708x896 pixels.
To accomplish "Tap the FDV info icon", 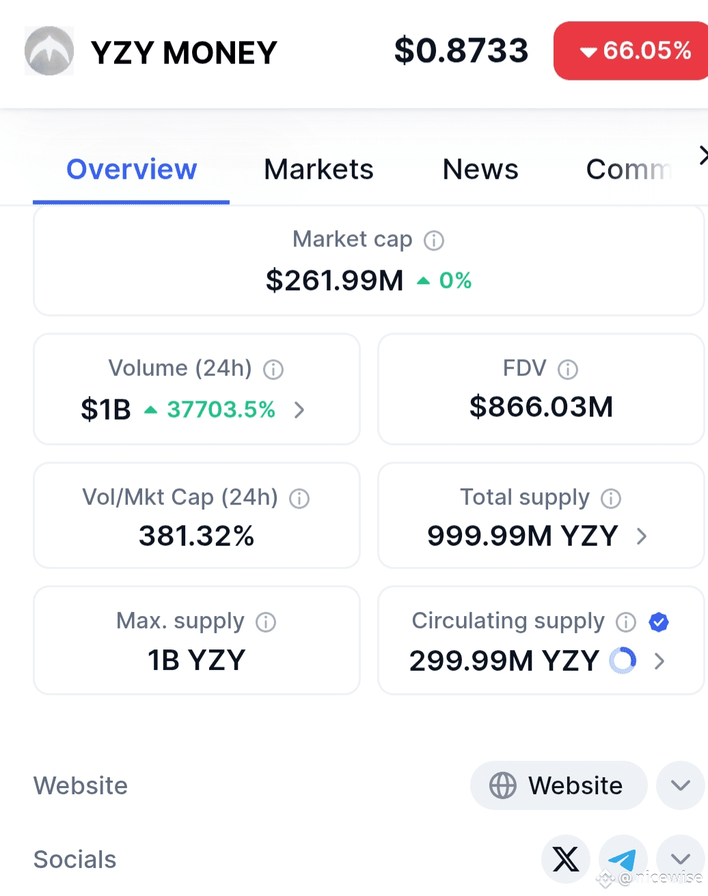I will pyautogui.click(x=568, y=369).
